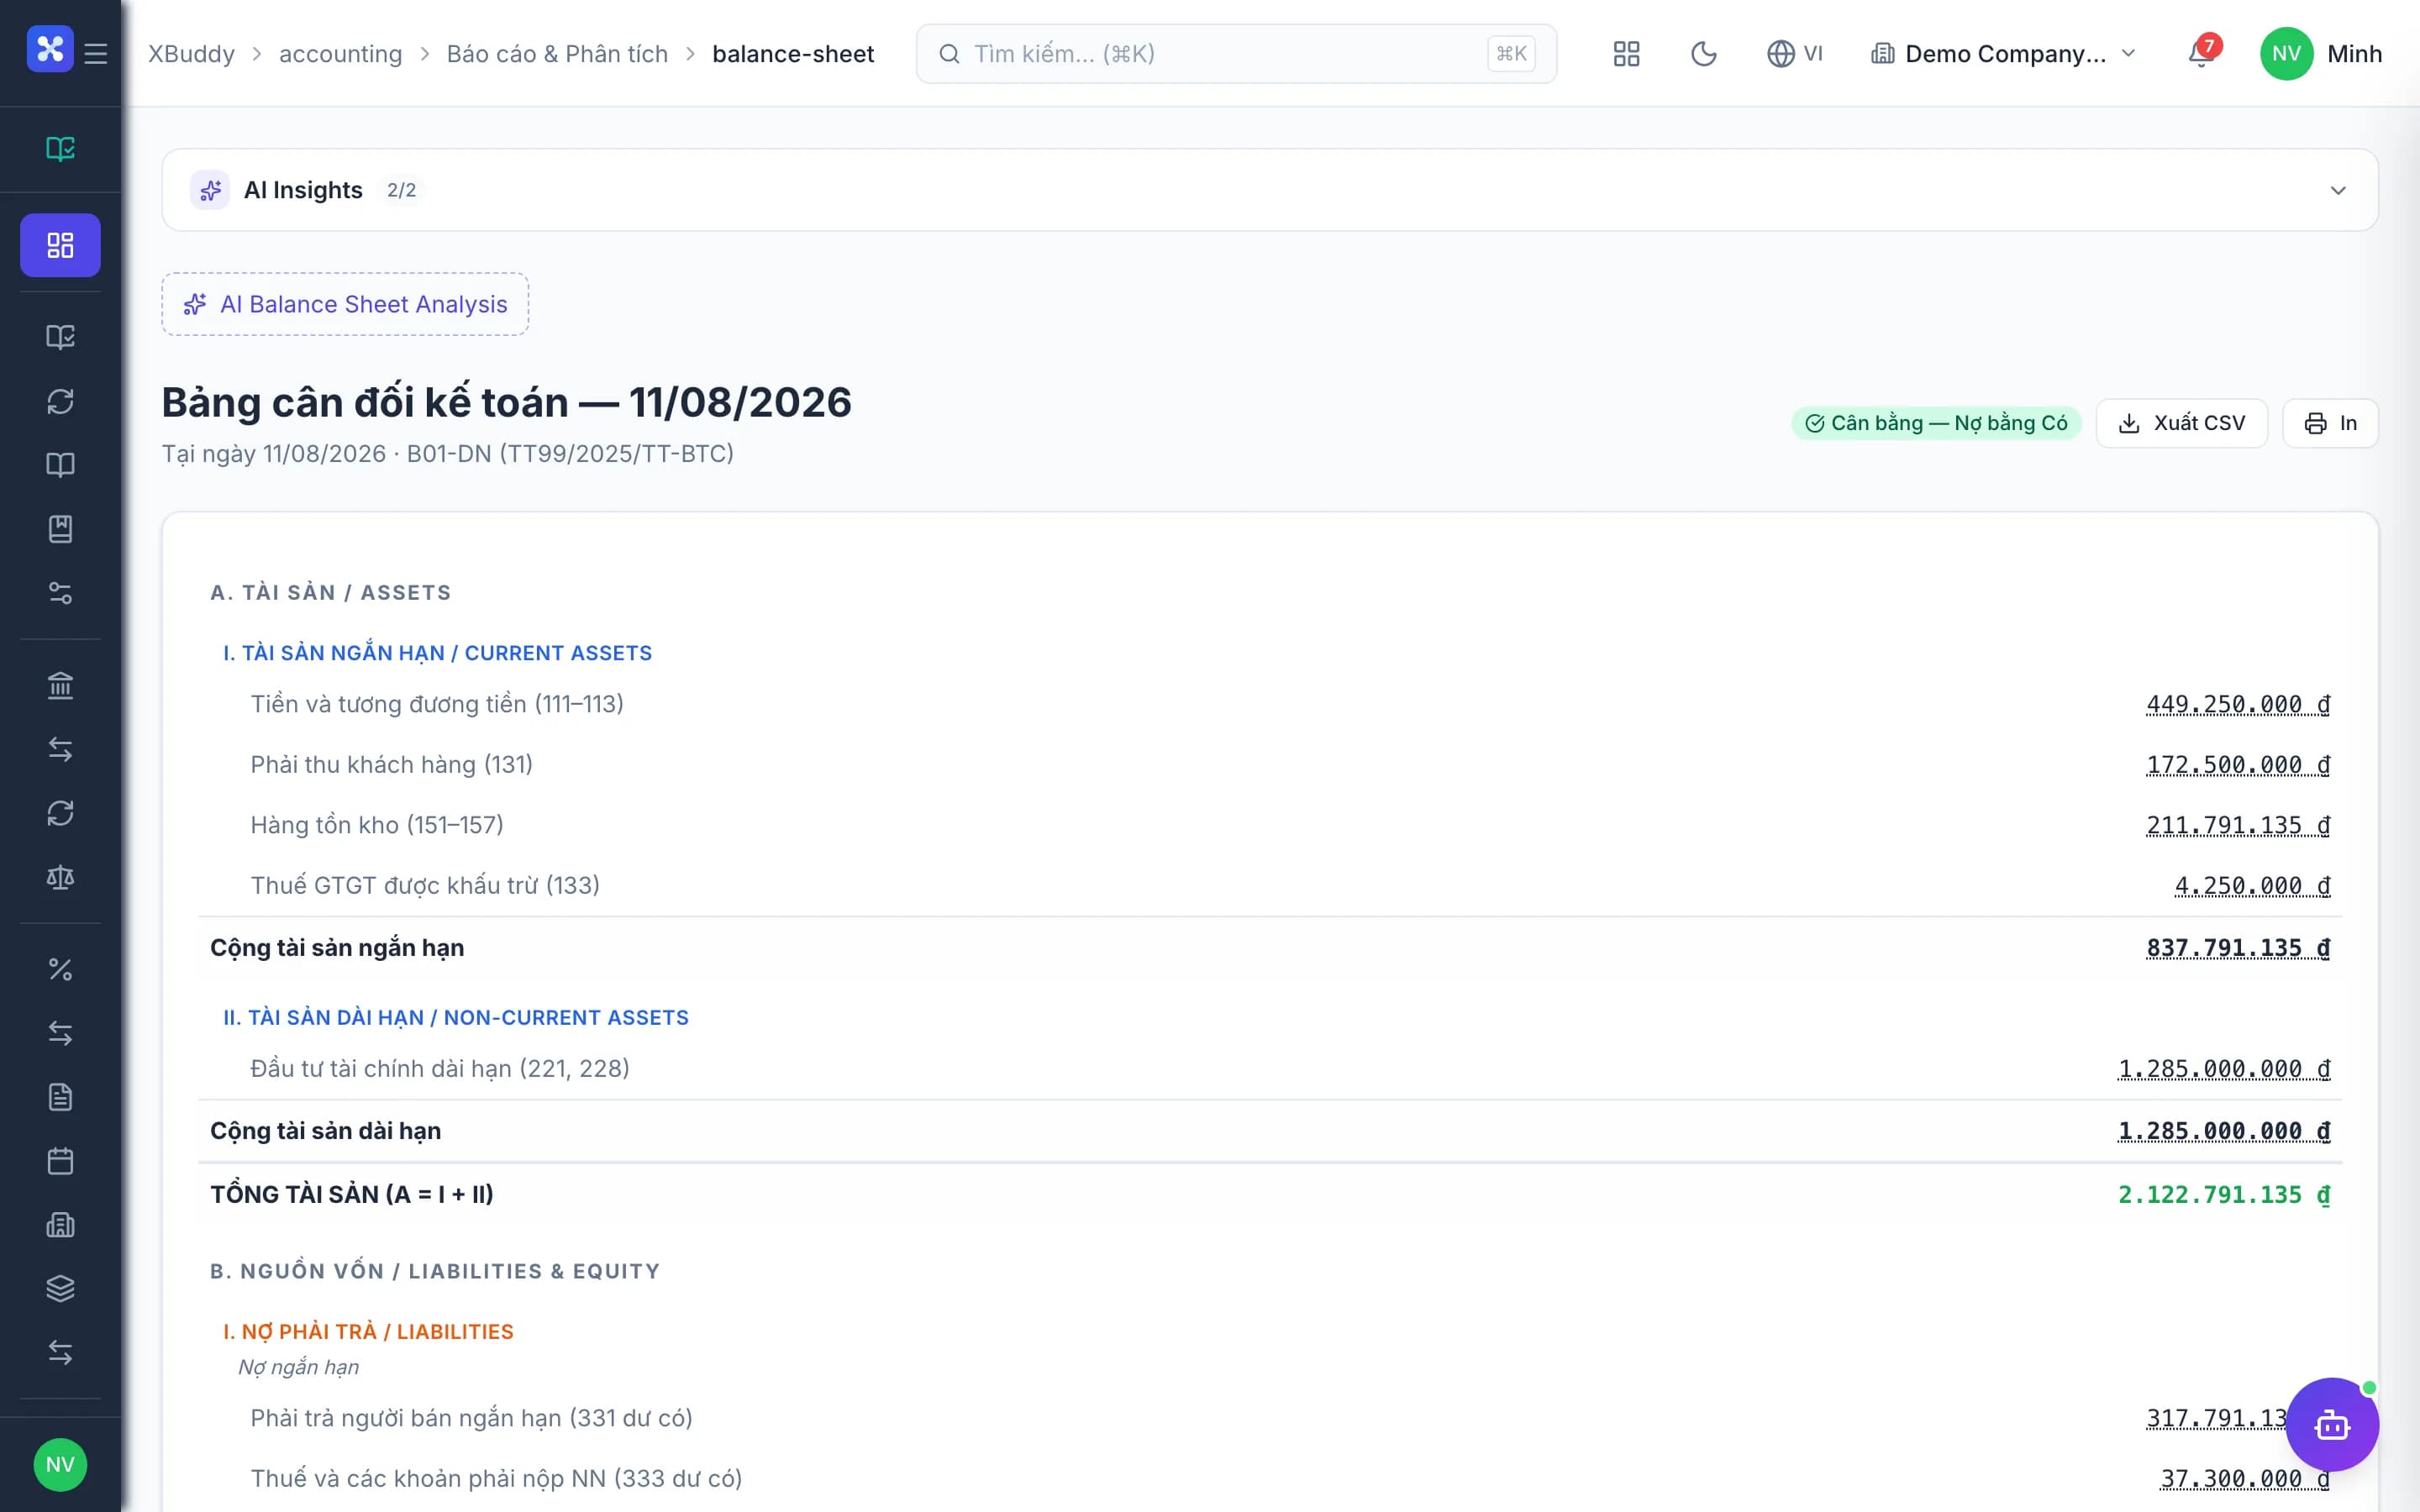The width and height of the screenshot is (2420, 1512).
Task: Go to Báo cáo & Phân tích breadcrumb
Action: (x=557, y=54)
